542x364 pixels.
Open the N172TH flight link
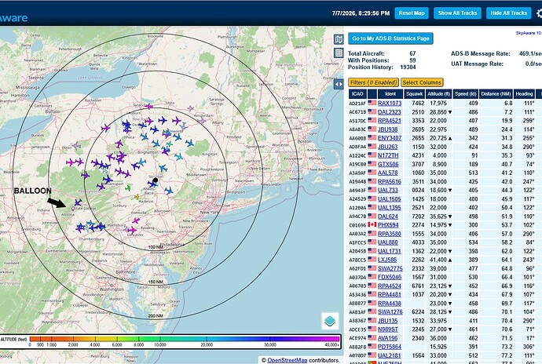pyautogui.click(x=388, y=155)
